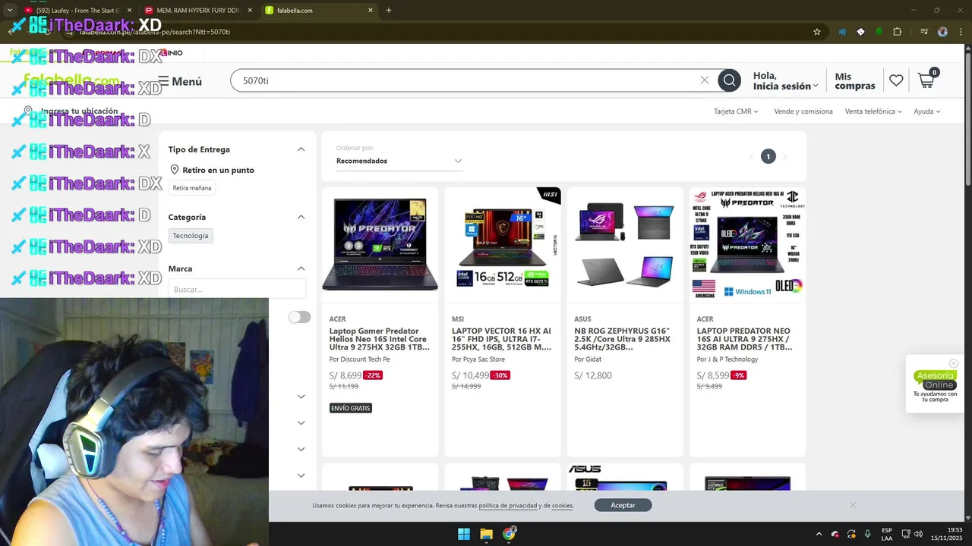Click the ENVÍO GRATIS badge
972x546 pixels.
[x=351, y=408]
